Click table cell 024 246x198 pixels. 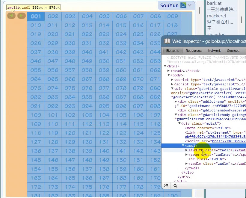[121, 34]
